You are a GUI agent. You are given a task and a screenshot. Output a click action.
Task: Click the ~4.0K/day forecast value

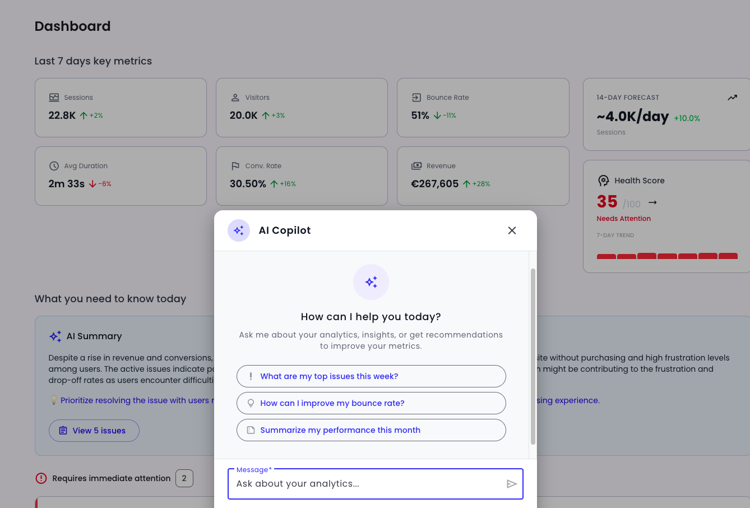click(633, 117)
